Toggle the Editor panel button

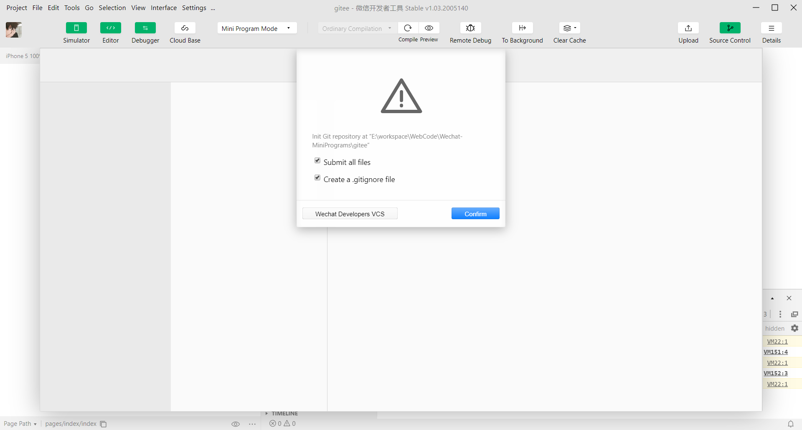pyautogui.click(x=111, y=28)
